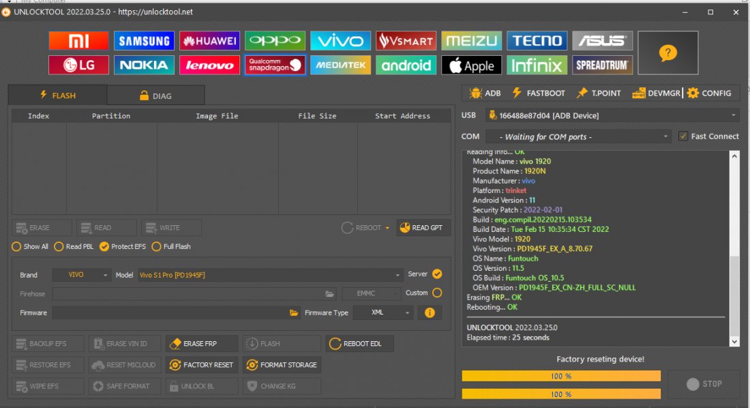Click the FORMAT STORAGE button
Screen dimensions: 750x408
click(282, 365)
